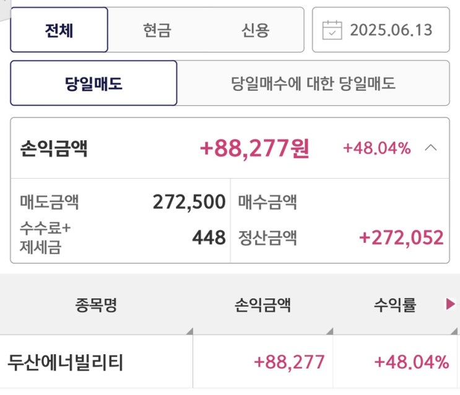This screenshot has height=395, width=460.
Task: Click the 매도금액 272,500 value
Action: (189, 202)
